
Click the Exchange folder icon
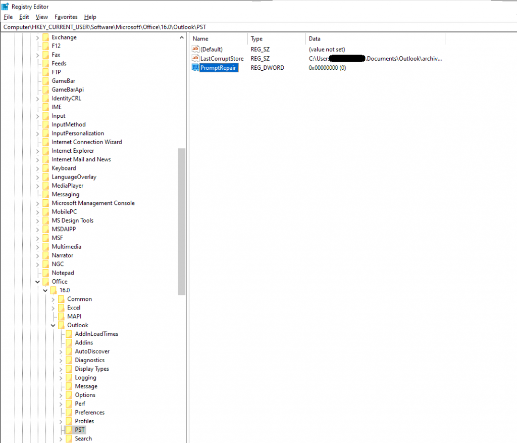point(46,37)
